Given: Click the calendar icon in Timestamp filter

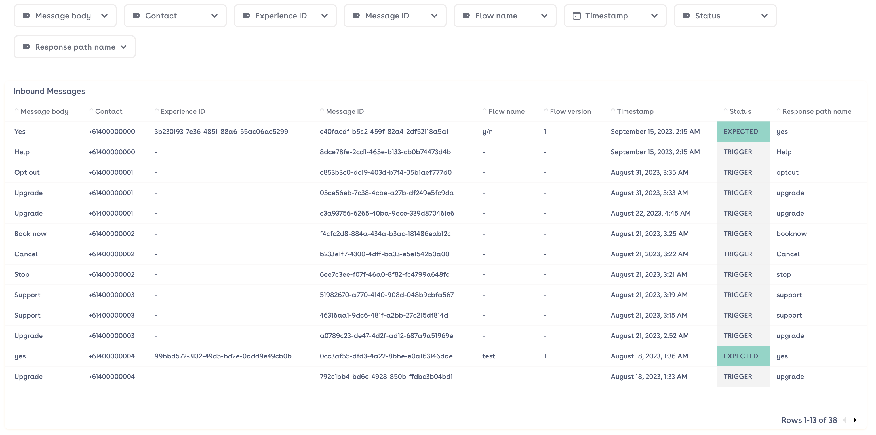Looking at the screenshot, I should click(x=576, y=16).
